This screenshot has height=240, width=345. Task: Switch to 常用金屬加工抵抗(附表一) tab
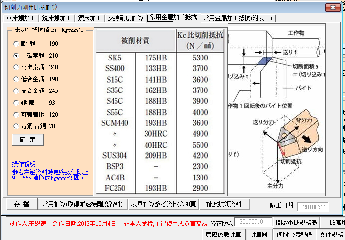238,18
